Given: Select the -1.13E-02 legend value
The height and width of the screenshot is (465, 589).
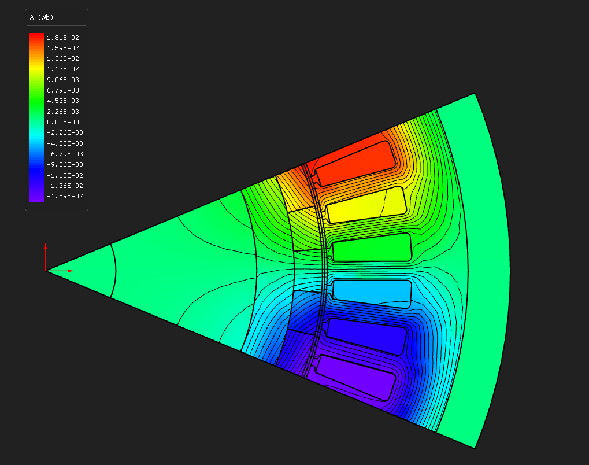Looking at the screenshot, I should click(65, 175).
